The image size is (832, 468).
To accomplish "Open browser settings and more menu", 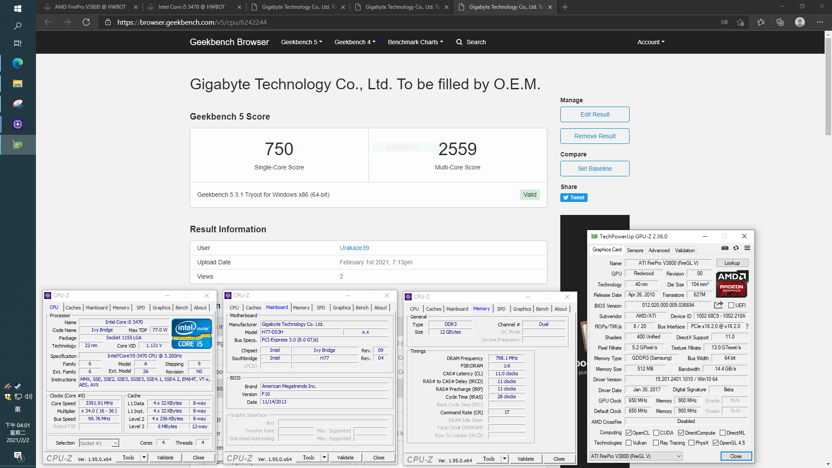I will pyautogui.click(x=820, y=22).
